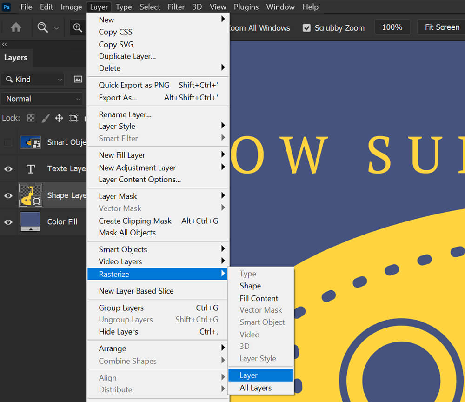Click the lock position move icon
This screenshot has height=402, width=465.
point(59,118)
